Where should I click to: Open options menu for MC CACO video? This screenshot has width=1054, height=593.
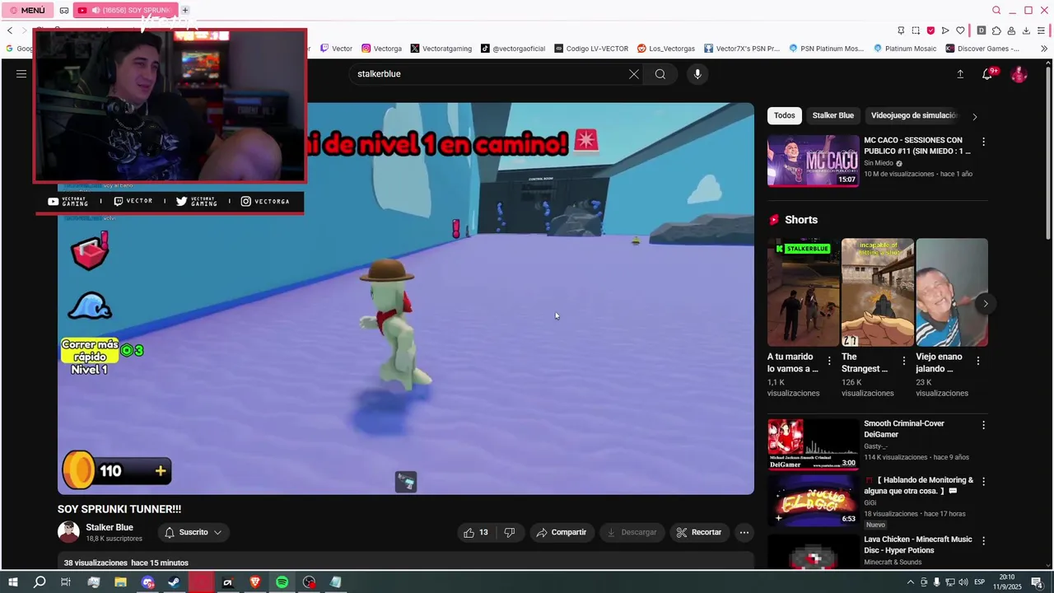983,142
